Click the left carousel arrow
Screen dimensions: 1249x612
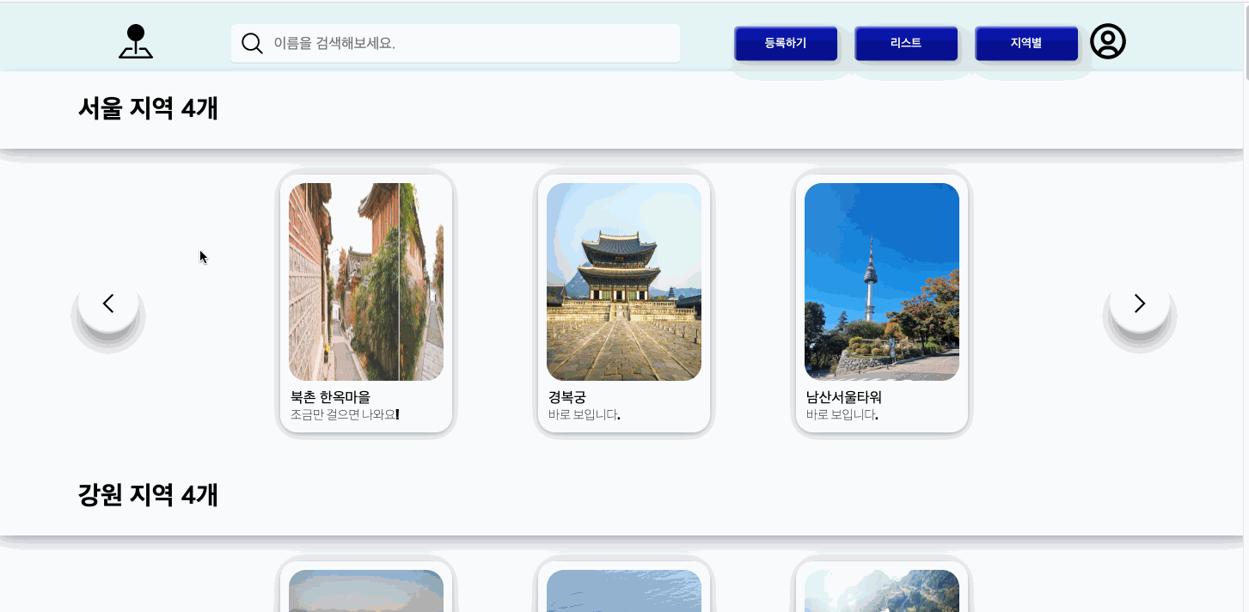point(108,303)
